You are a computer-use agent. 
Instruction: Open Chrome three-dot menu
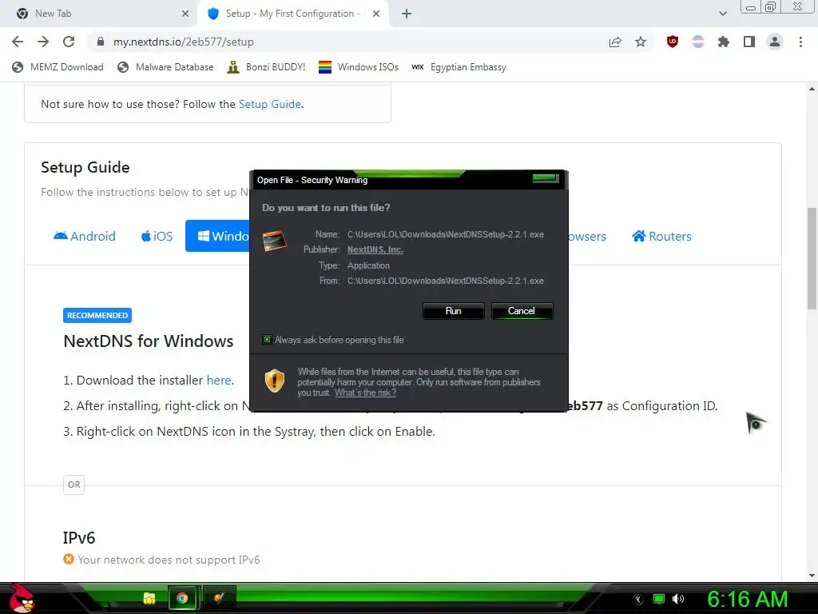pos(800,42)
